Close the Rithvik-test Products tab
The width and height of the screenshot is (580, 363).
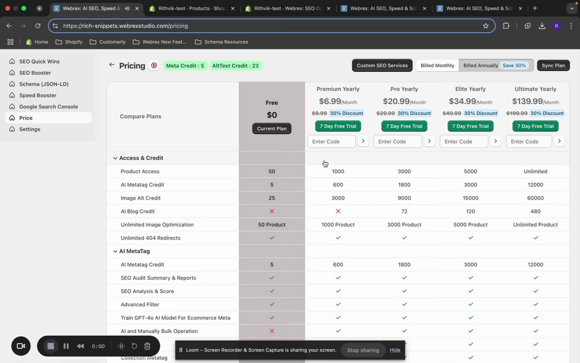(x=232, y=9)
